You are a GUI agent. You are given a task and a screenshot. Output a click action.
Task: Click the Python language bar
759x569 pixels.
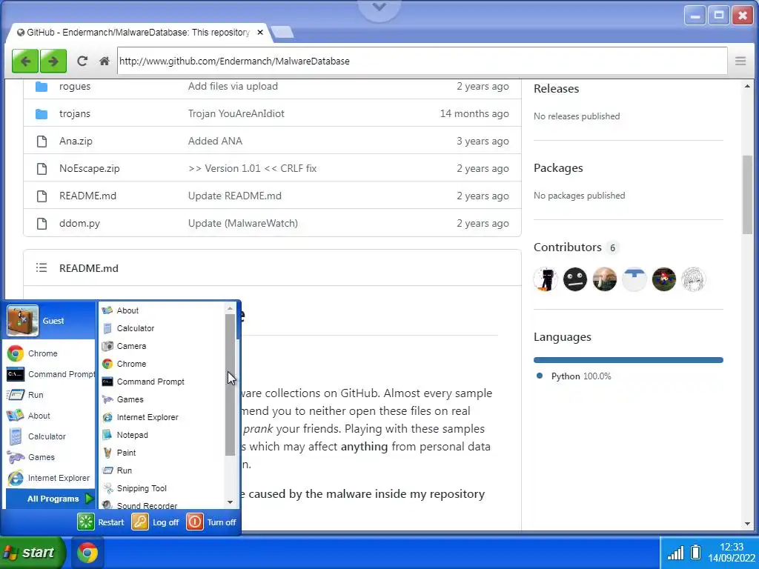pyautogui.click(x=629, y=360)
